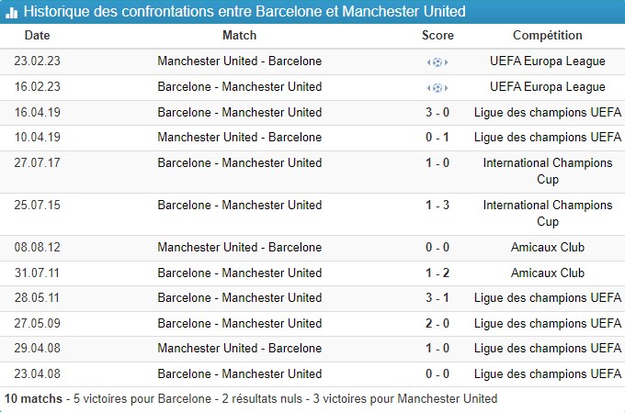The height and width of the screenshot is (412, 625).
Task: Click the 2 - 0 score from 27.05.09
Action: (x=437, y=323)
